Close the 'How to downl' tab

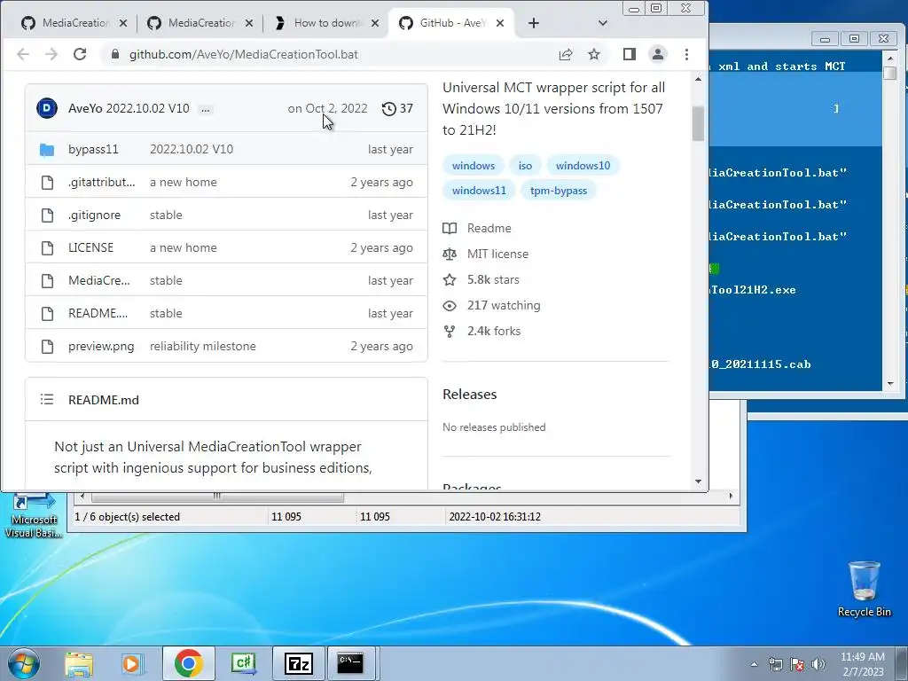coord(375,23)
